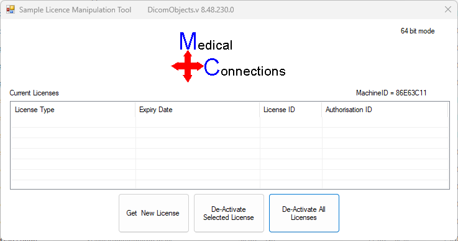
Task: Click the Get New License button
Action: click(153, 213)
